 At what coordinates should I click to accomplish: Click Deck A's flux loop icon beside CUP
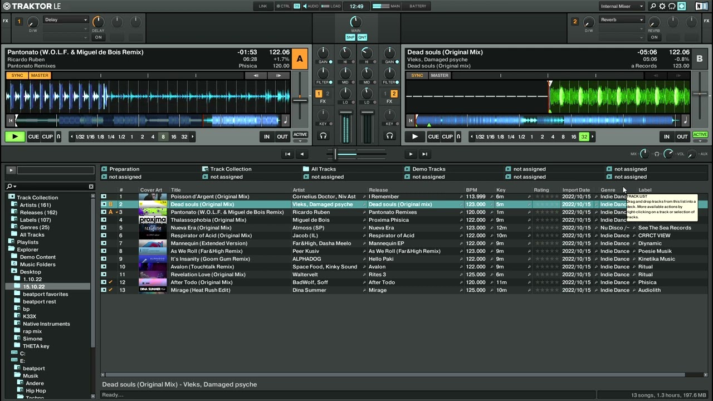(58, 136)
